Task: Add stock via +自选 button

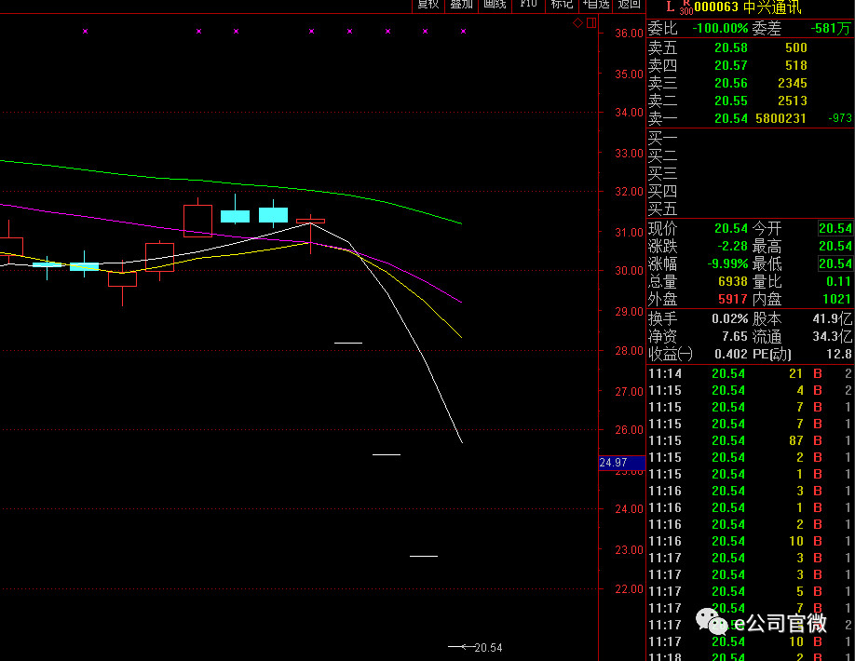Action: pyautogui.click(x=596, y=4)
